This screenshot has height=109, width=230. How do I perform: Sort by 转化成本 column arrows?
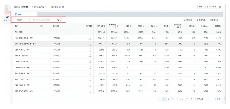[208, 26]
